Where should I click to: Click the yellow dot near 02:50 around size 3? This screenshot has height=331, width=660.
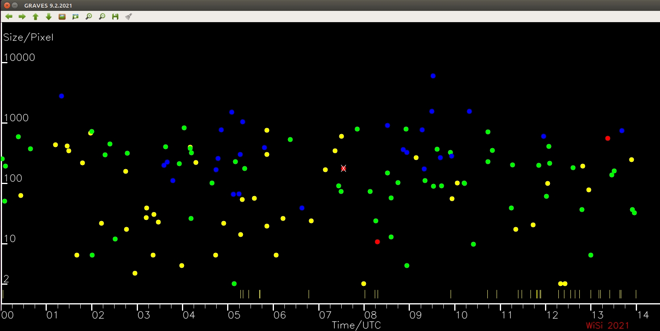coord(135,273)
